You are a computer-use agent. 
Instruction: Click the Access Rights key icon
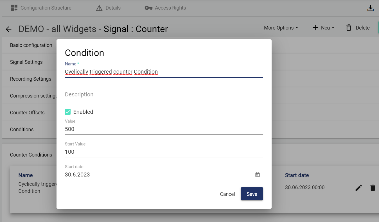(148, 8)
